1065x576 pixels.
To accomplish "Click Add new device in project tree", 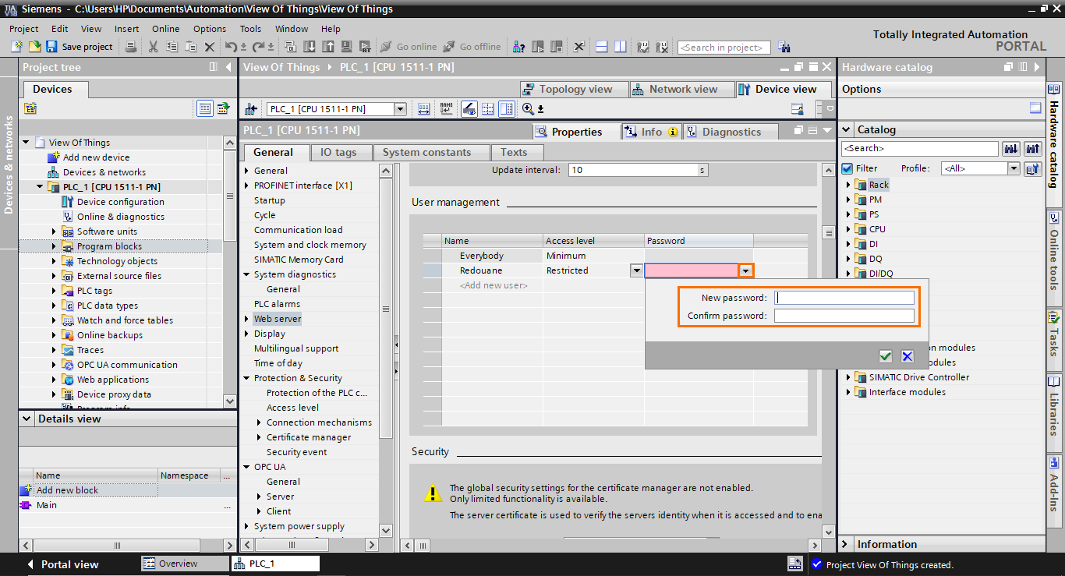I will [x=96, y=157].
